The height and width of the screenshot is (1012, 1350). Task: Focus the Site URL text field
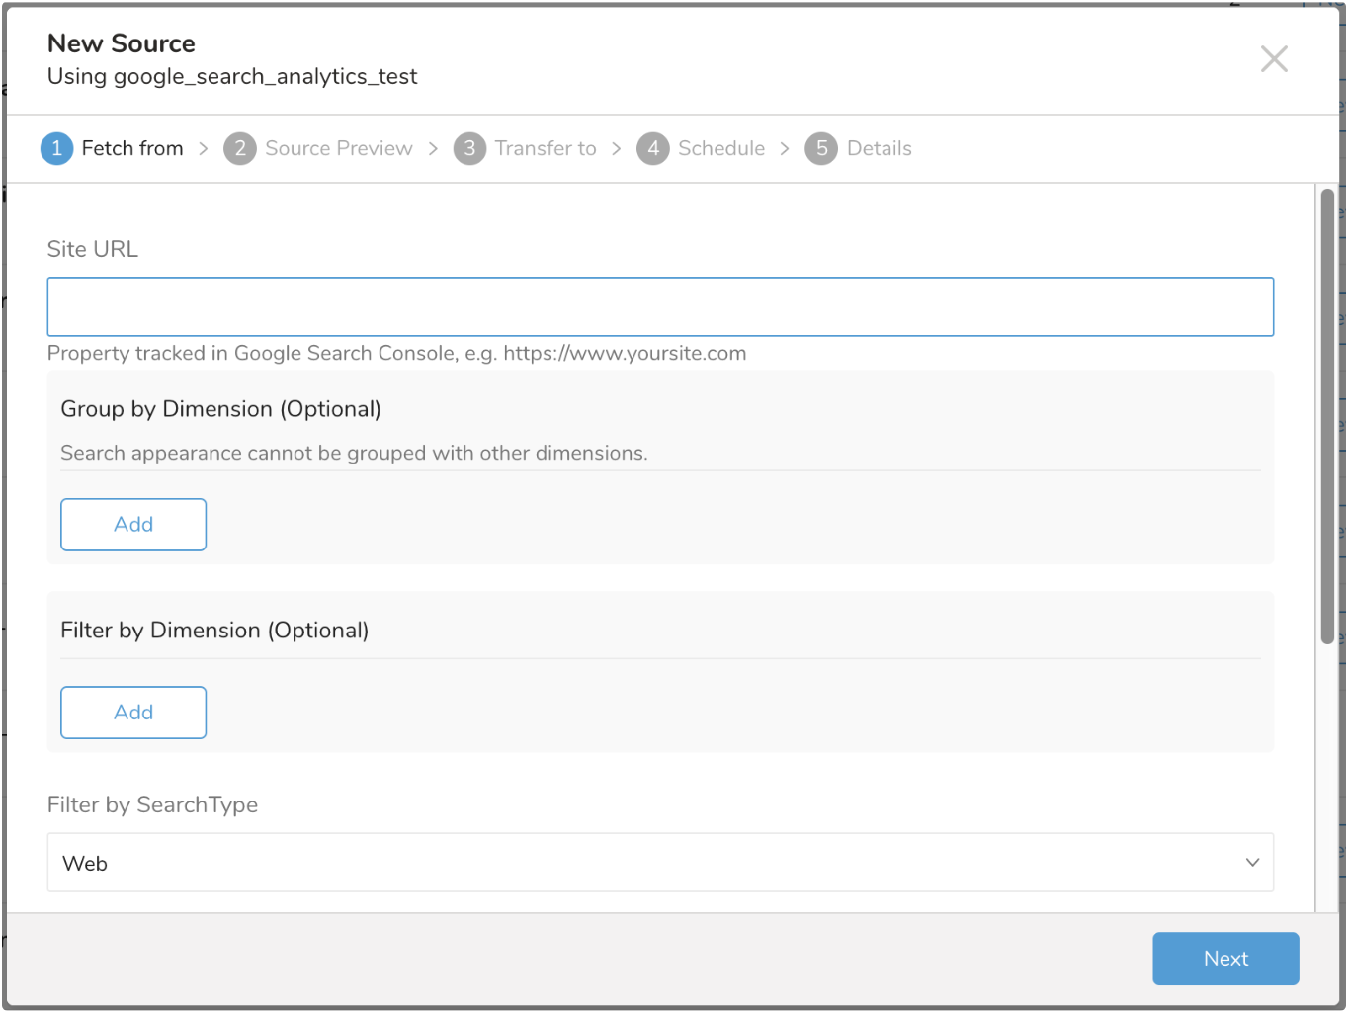[660, 306]
